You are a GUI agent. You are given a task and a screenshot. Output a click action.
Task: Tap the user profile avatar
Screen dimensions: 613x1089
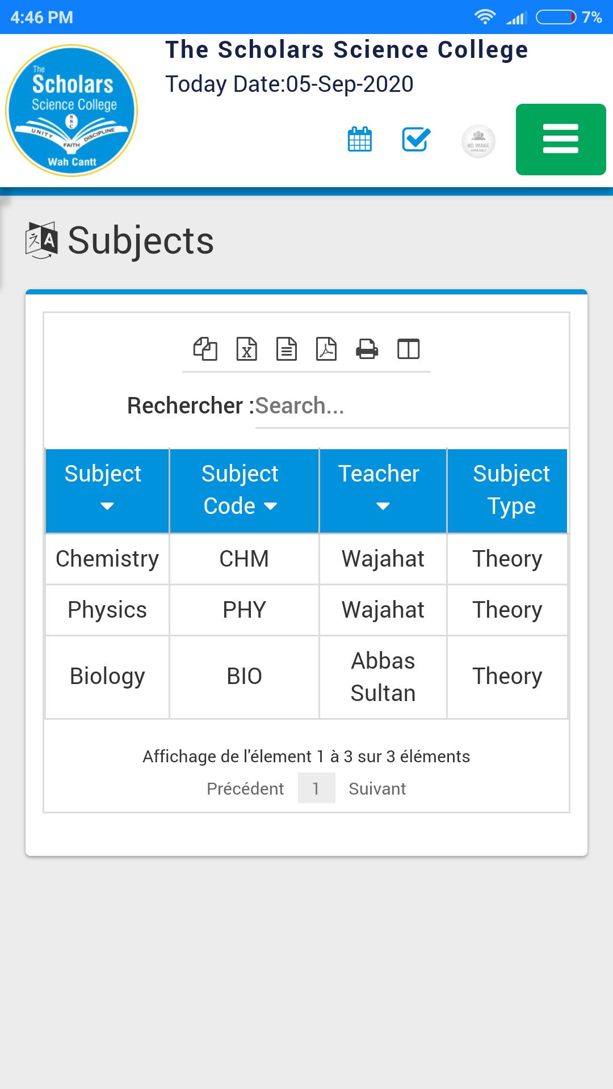coord(478,141)
